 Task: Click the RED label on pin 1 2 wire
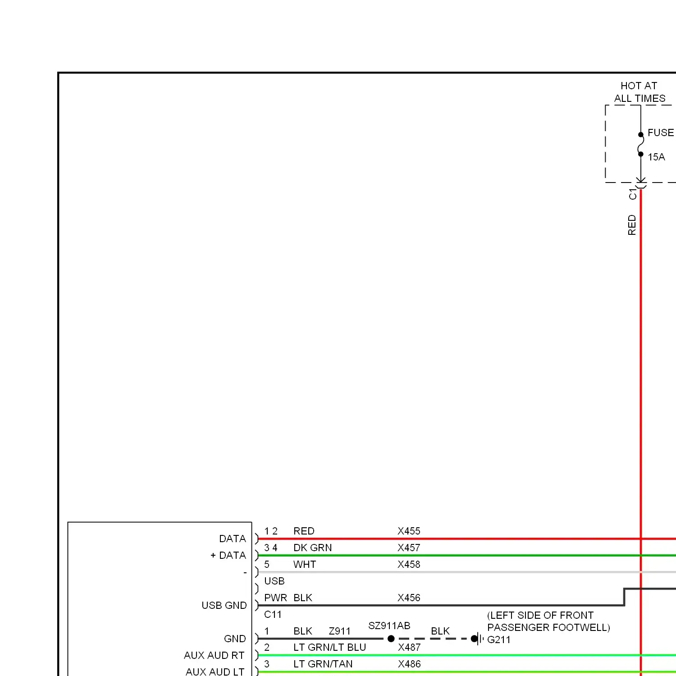point(304,531)
